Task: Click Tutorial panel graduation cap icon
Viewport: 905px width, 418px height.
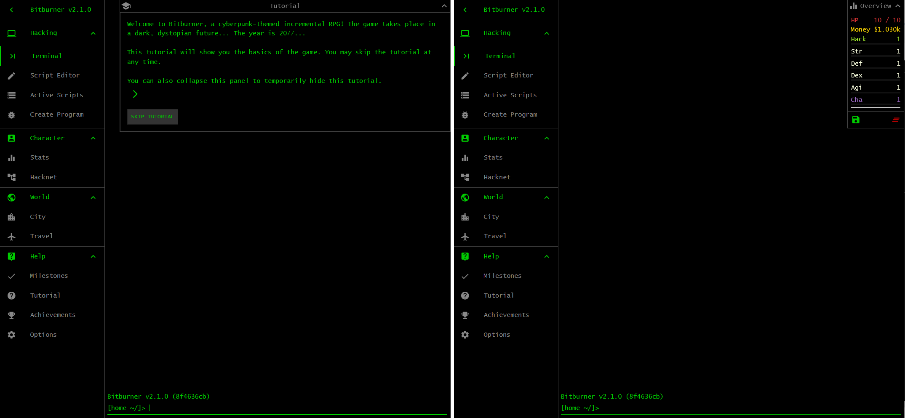Action: (126, 6)
